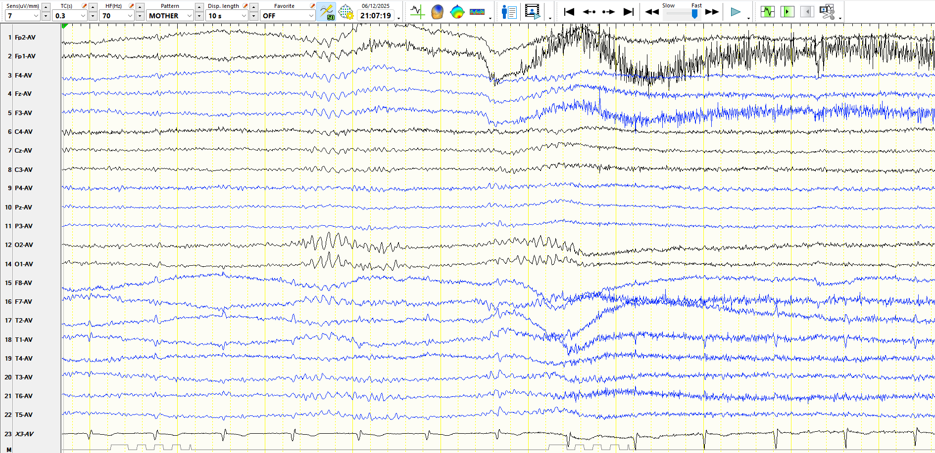Screen dimensions: 935x453
Task: Click the waveform cursor measurement icon
Action: [417, 11]
